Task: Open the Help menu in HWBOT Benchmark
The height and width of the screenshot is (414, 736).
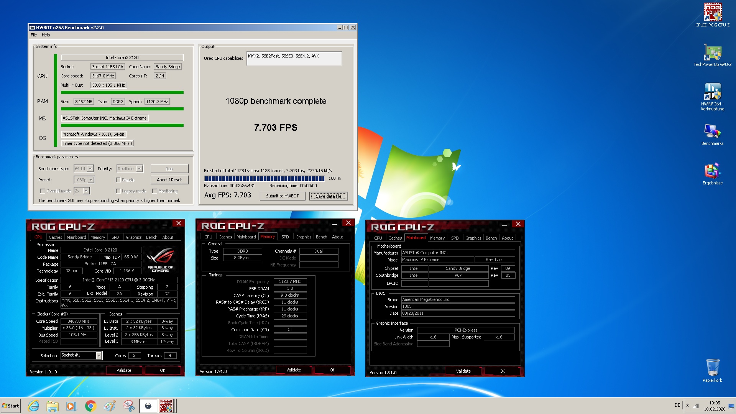Action: (x=46, y=35)
